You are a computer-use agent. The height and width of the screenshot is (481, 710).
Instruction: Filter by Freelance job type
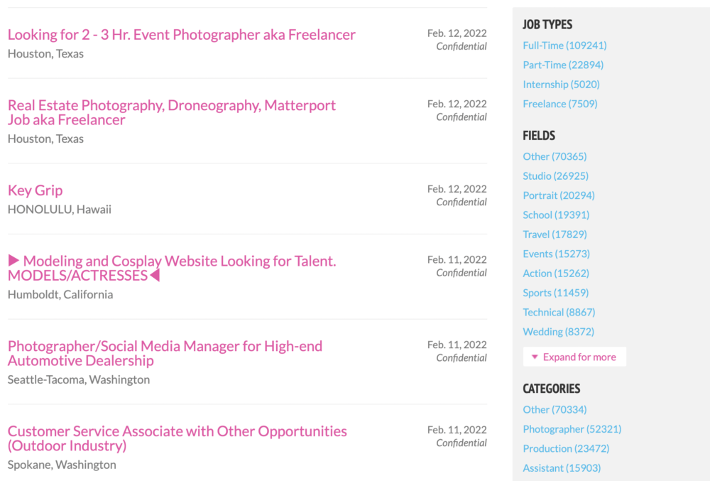click(x=559, y=104)
